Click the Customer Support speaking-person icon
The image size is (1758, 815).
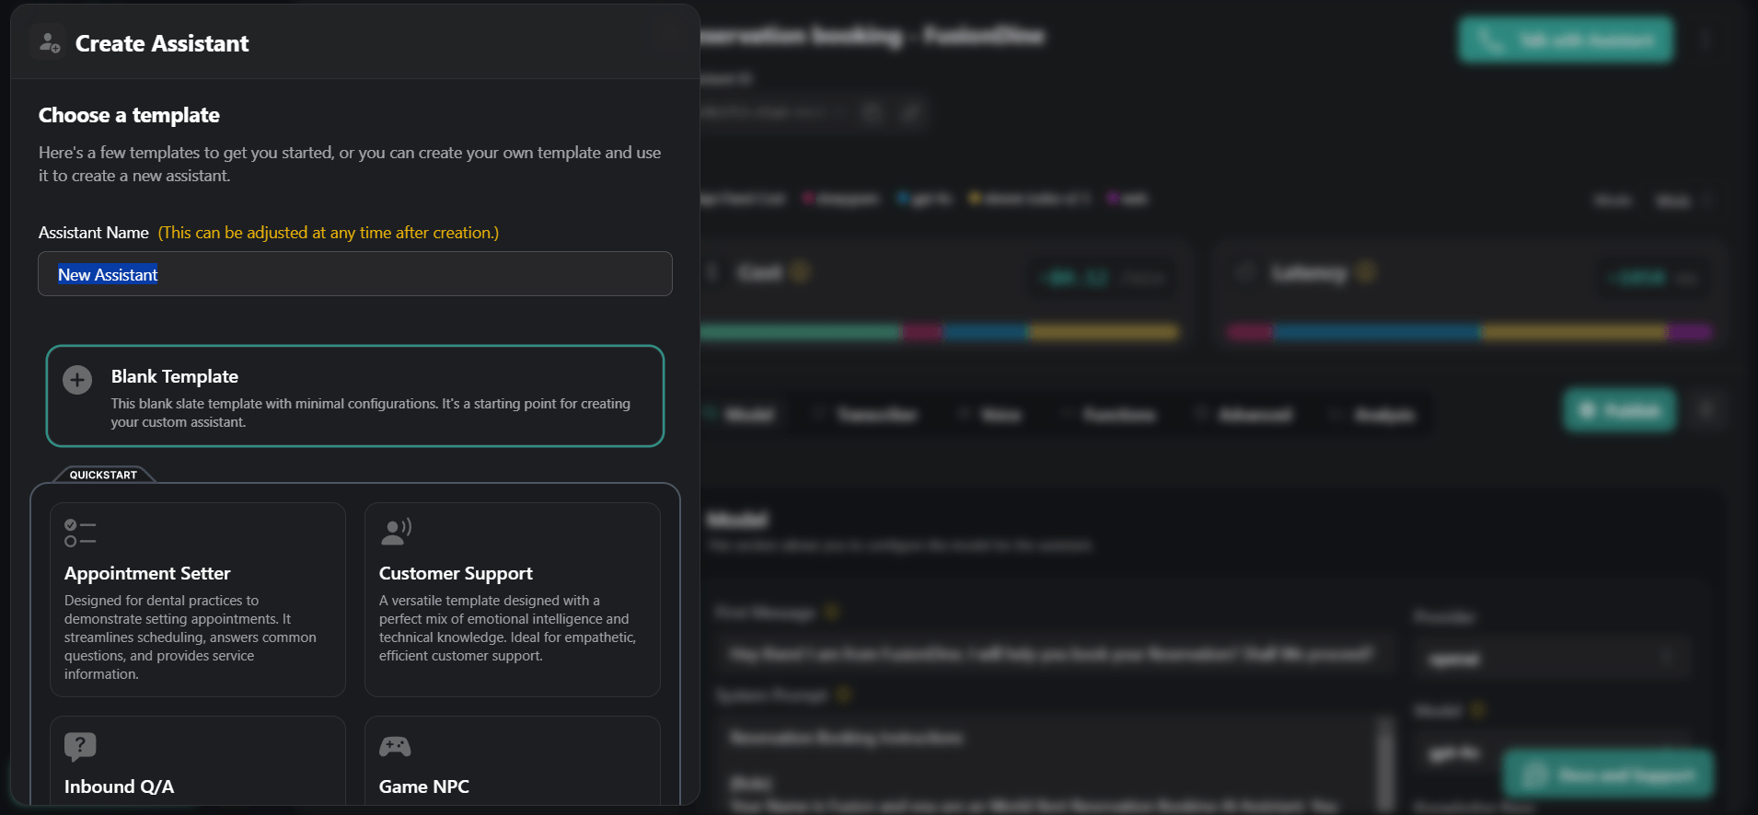395,530
